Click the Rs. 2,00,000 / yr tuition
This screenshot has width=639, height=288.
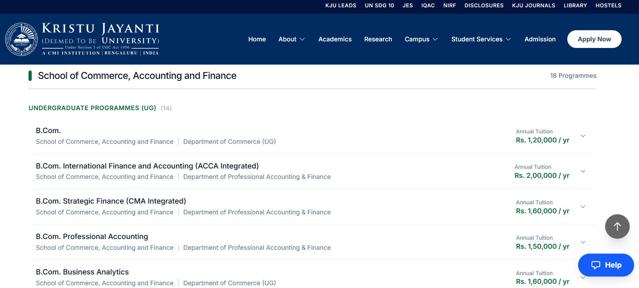542,176
